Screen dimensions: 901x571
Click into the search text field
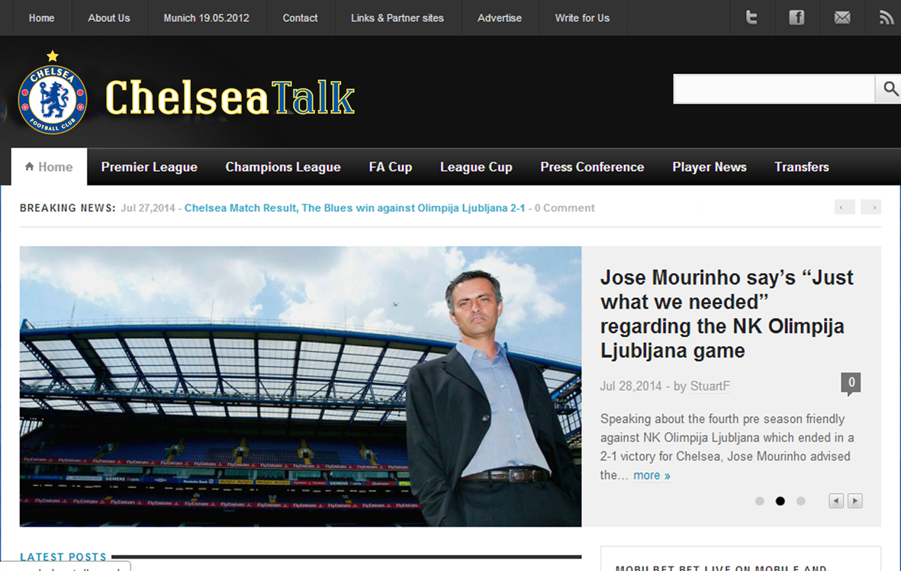coord(774,89)
